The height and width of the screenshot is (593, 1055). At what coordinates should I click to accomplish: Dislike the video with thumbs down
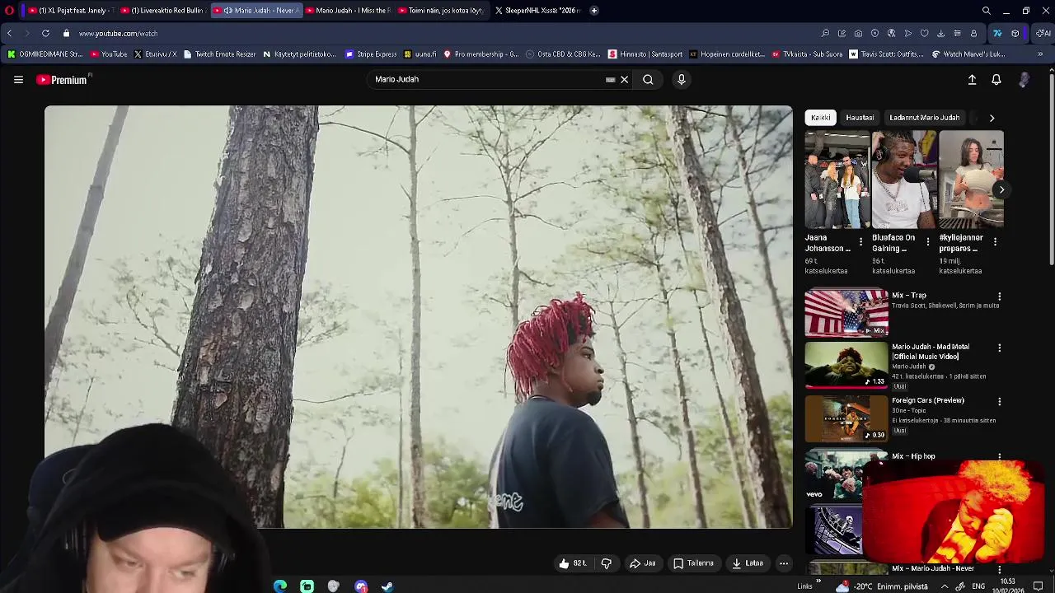(x=607, y=563)
